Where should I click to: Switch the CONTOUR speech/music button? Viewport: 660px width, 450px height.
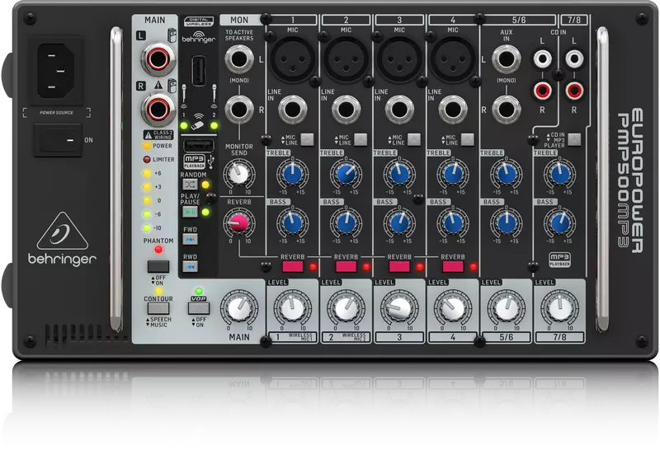coord(158,309)
